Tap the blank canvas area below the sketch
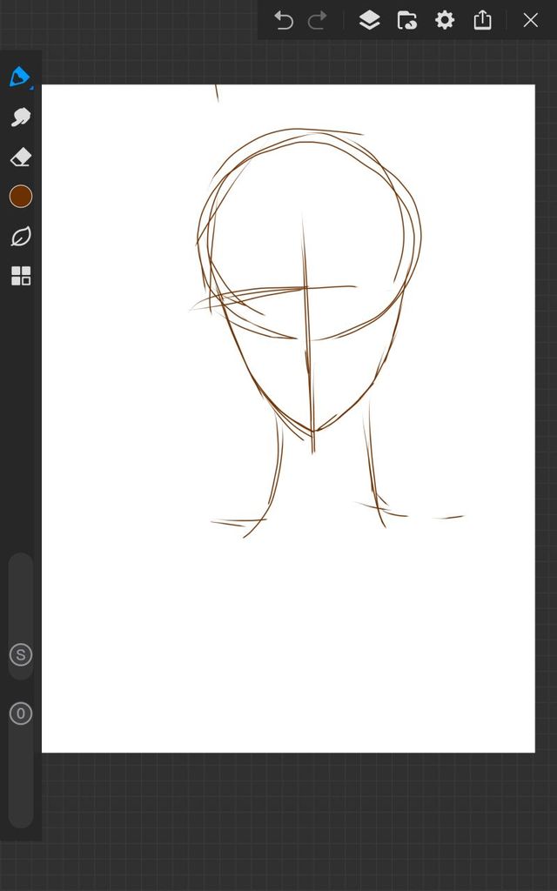 287,644
